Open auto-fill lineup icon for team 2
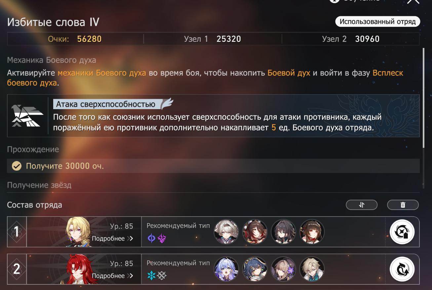The image size is (432, 290). (x=402, y=269)
